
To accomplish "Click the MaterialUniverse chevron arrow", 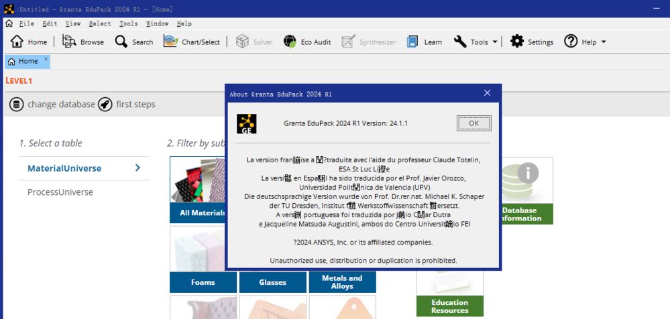I will point(137,168).
